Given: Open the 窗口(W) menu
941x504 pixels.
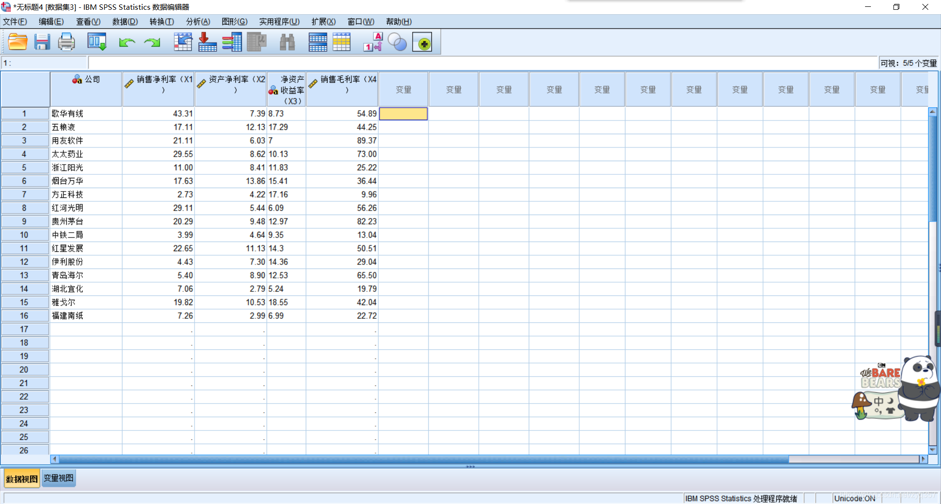Looking at the screenshot, I should coord(361,22).
